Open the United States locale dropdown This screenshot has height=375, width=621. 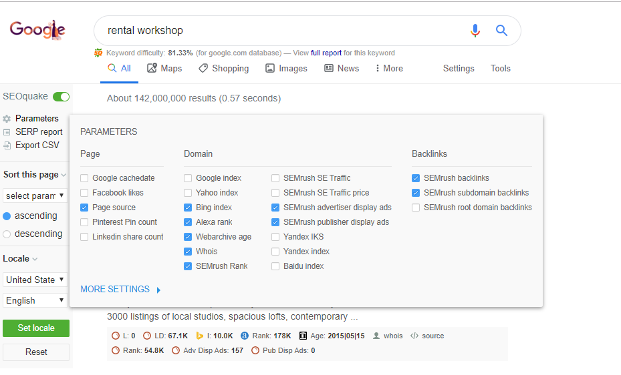pyautogui.click(x=35, y=280)
